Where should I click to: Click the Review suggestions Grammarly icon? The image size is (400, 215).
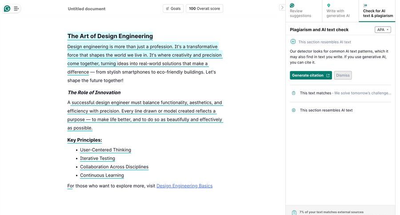[x=292, y=5]
